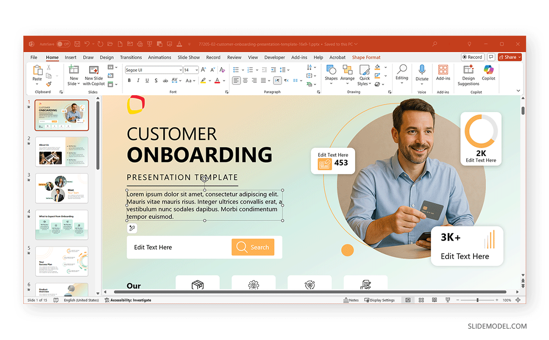This screenshot has height=340, width=549.
Task: Open Design Suggestions pane
Action: click(468, 75)
